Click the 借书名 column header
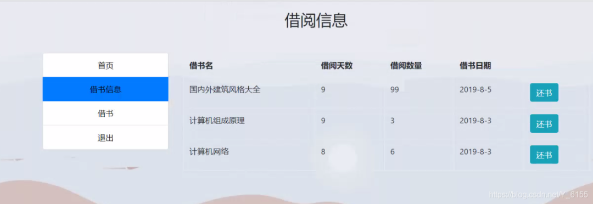 point(201,66)
